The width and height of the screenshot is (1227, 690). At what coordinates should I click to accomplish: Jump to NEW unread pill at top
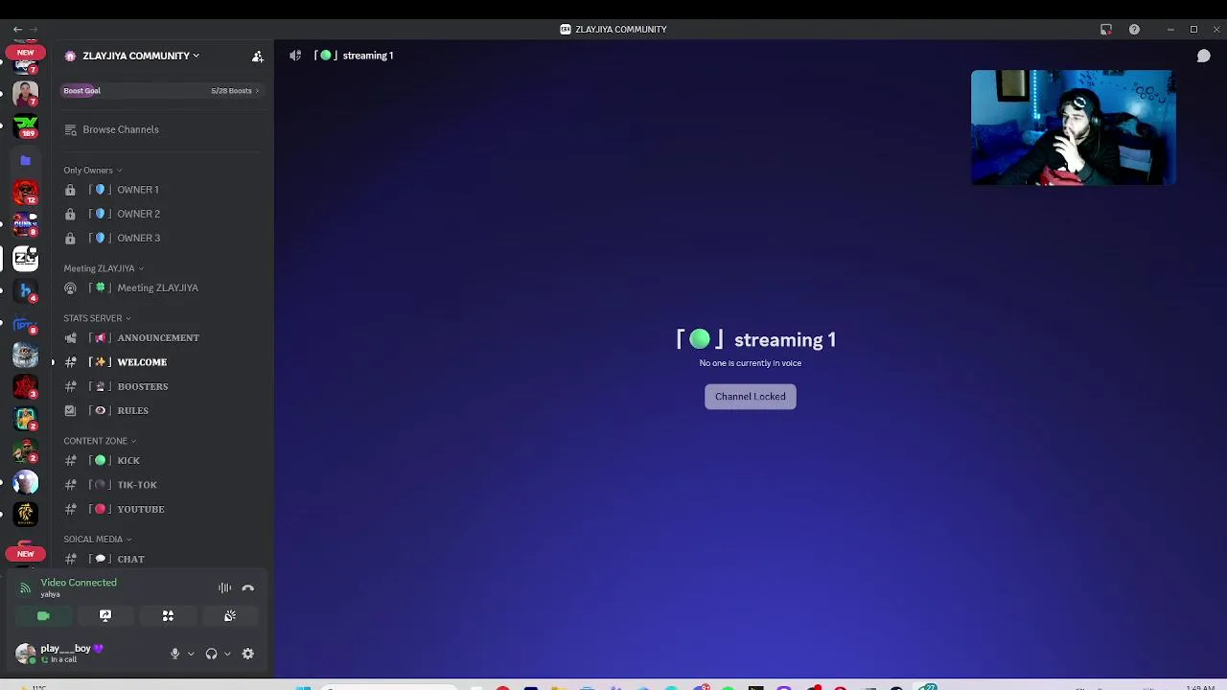point(26,53)
